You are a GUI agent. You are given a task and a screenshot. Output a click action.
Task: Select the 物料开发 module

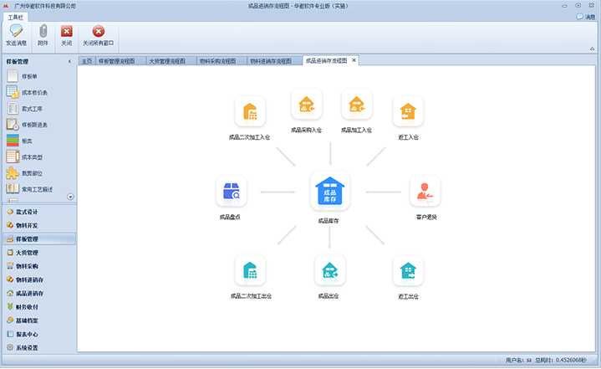tap(39, 226)
